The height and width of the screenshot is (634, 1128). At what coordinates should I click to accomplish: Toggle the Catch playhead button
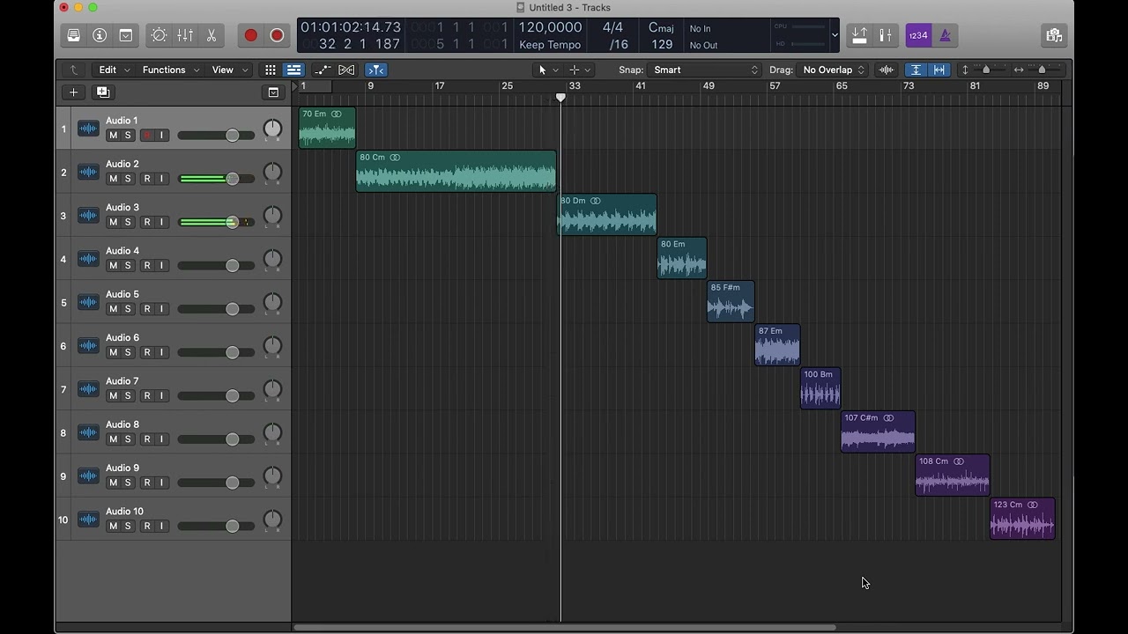point(375,70)
